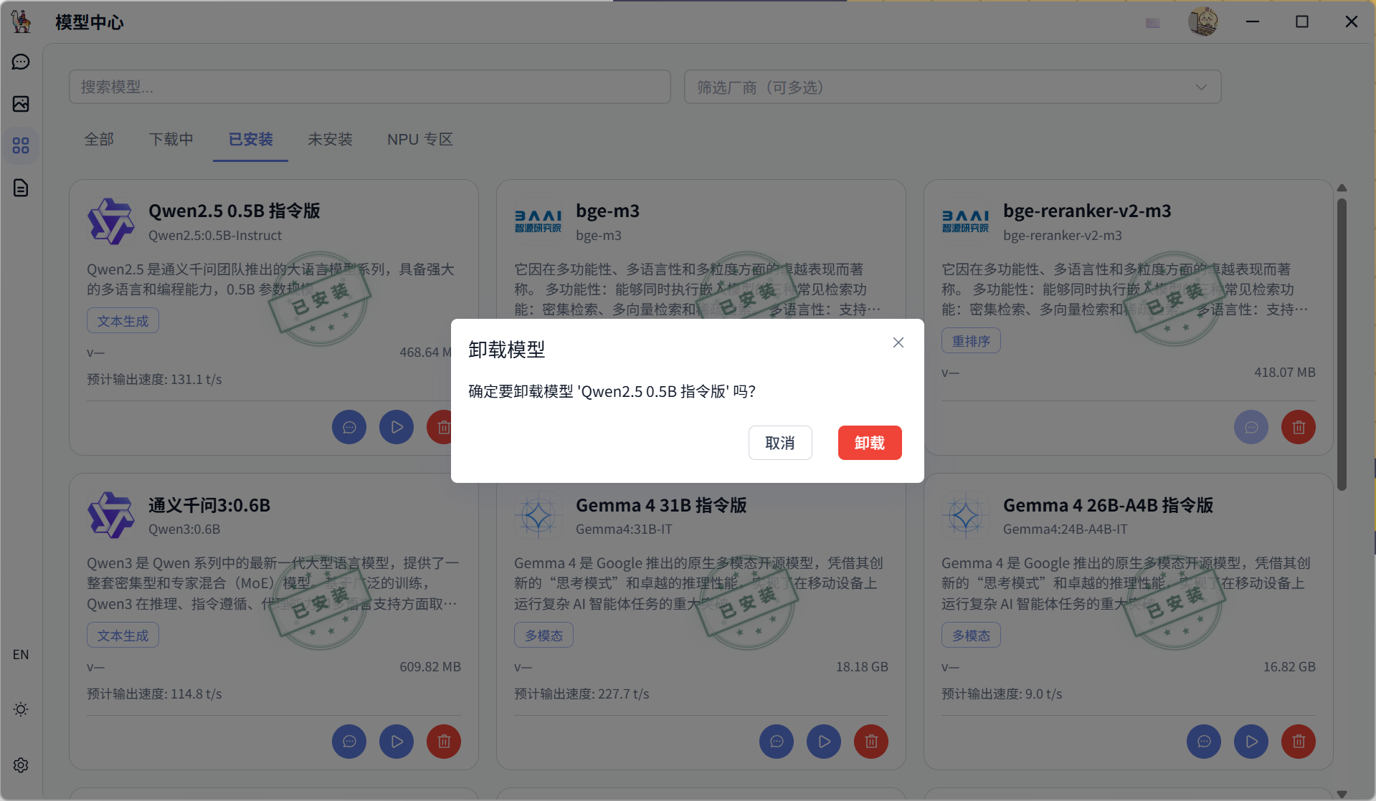Click BAAI logo on bge-reranker-v2-m3 card
Viewport: 1376px width, 801px height.
(965, 221)
